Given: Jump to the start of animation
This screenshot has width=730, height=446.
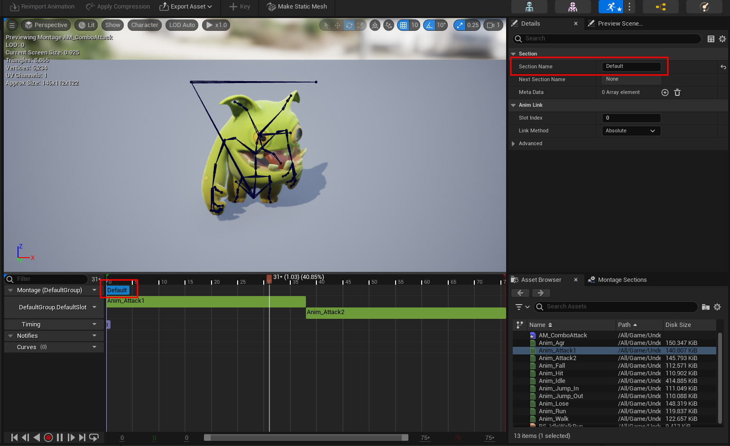Looking at the screenshot, I should pyautogui.click(x=14, y=437).
